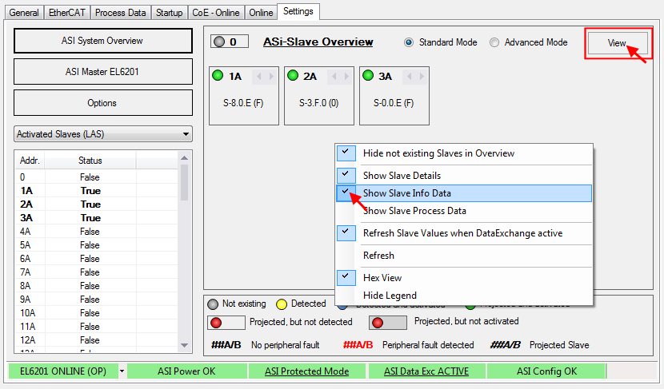Select the slave 1A card in overview
The image size is (664, 389).
[x=244, y=96]
